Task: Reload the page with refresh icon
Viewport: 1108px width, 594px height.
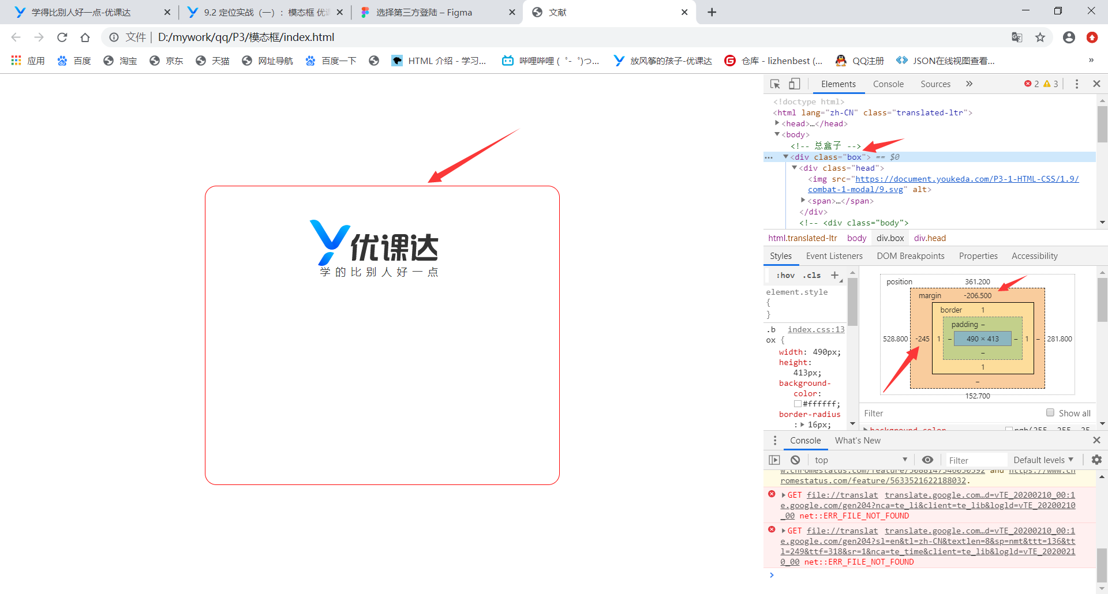Action: click(62, 37)
